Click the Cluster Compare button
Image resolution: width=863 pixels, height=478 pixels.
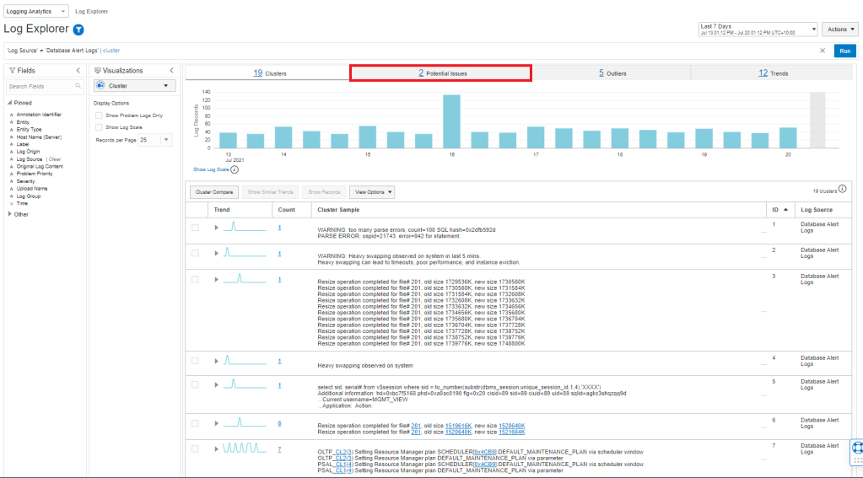tap(214, 192)
